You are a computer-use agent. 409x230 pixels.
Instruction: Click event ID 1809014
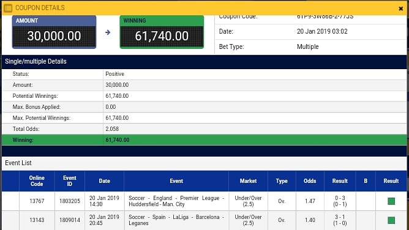point(70,220)
